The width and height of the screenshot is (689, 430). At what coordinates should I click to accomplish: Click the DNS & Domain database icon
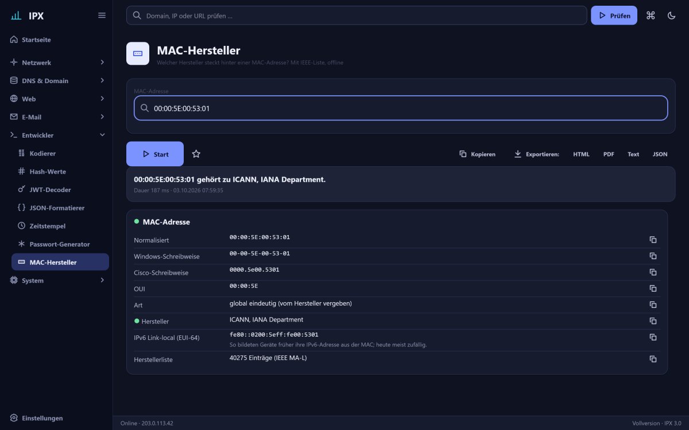[14, 80]
